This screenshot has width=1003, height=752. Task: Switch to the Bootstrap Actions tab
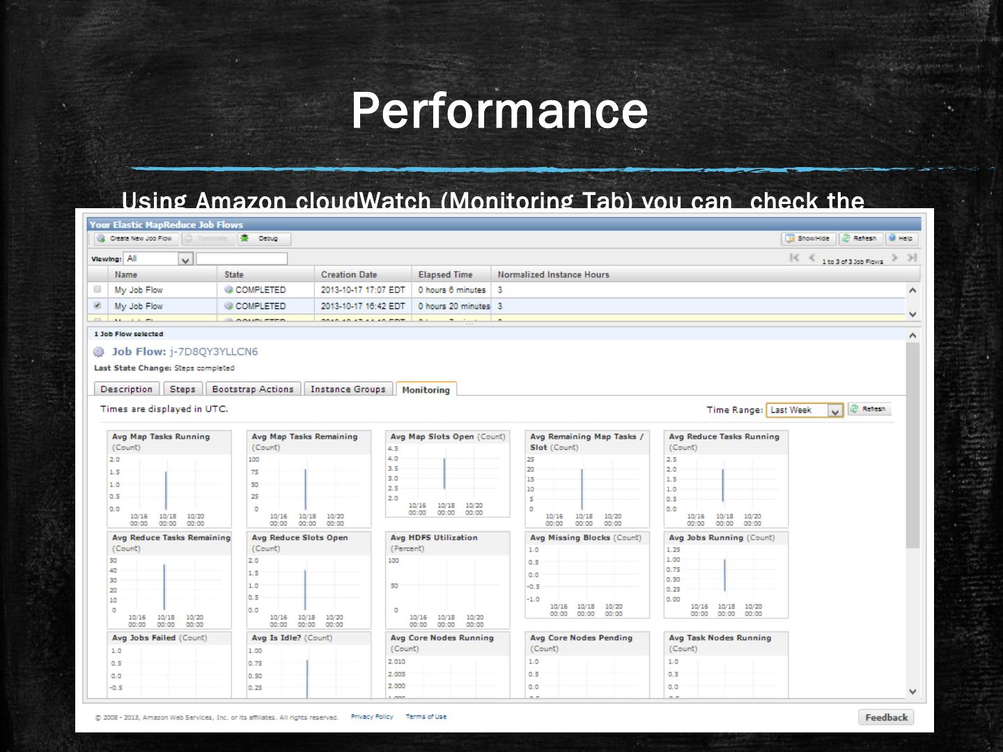pos(253,389)
